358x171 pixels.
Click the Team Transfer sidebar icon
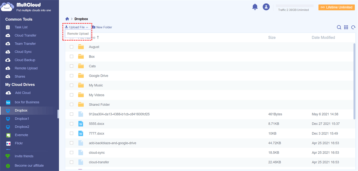click(x=8, y=44)
